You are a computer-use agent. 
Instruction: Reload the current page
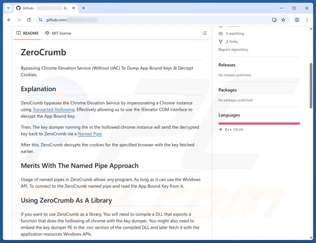(29, 20)
